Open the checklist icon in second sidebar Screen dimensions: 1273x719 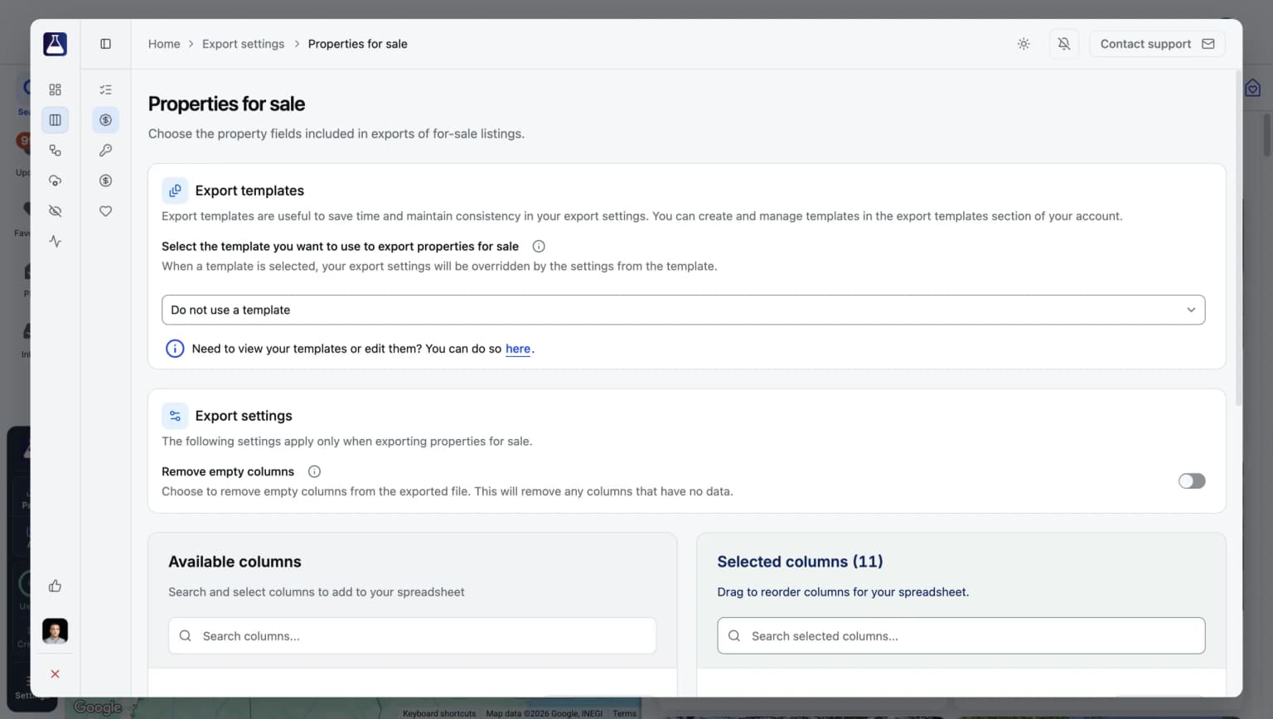[x=105, y=89]
